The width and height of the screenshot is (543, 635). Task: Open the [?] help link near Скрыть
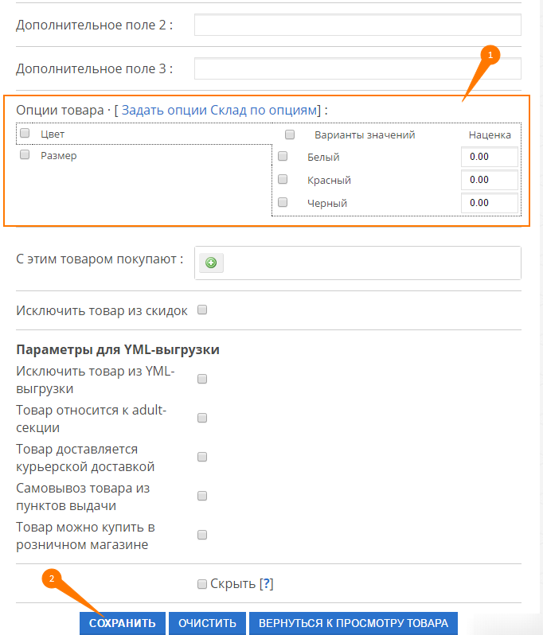tap(266, 585)
